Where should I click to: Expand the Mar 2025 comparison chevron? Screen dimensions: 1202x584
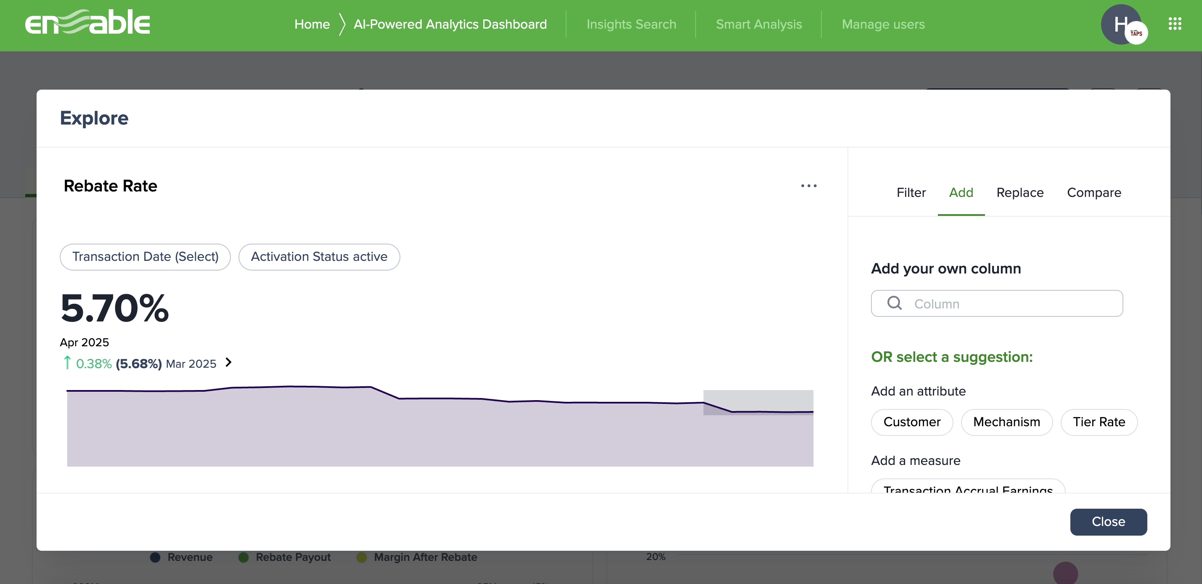228,363
